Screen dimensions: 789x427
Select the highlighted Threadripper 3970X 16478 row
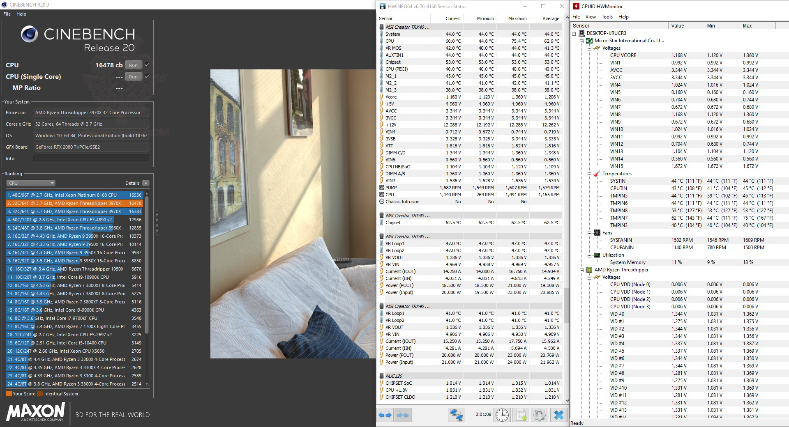coord(74,203)
